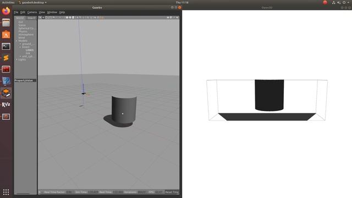Click the Real Time Factor value in status bar
The image size is (352, 198).
tap(69, 192)
